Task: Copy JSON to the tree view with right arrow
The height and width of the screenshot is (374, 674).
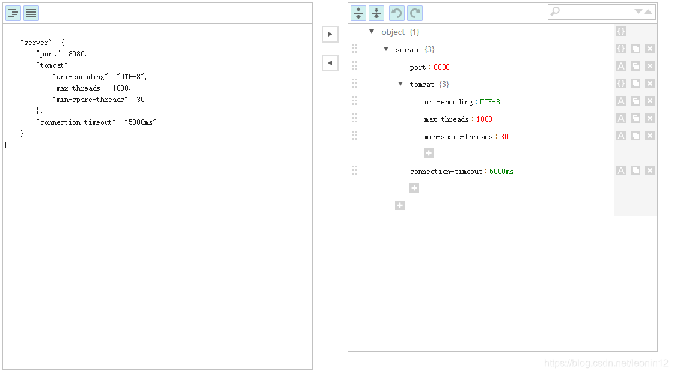Action: click(x=330, y=34)
